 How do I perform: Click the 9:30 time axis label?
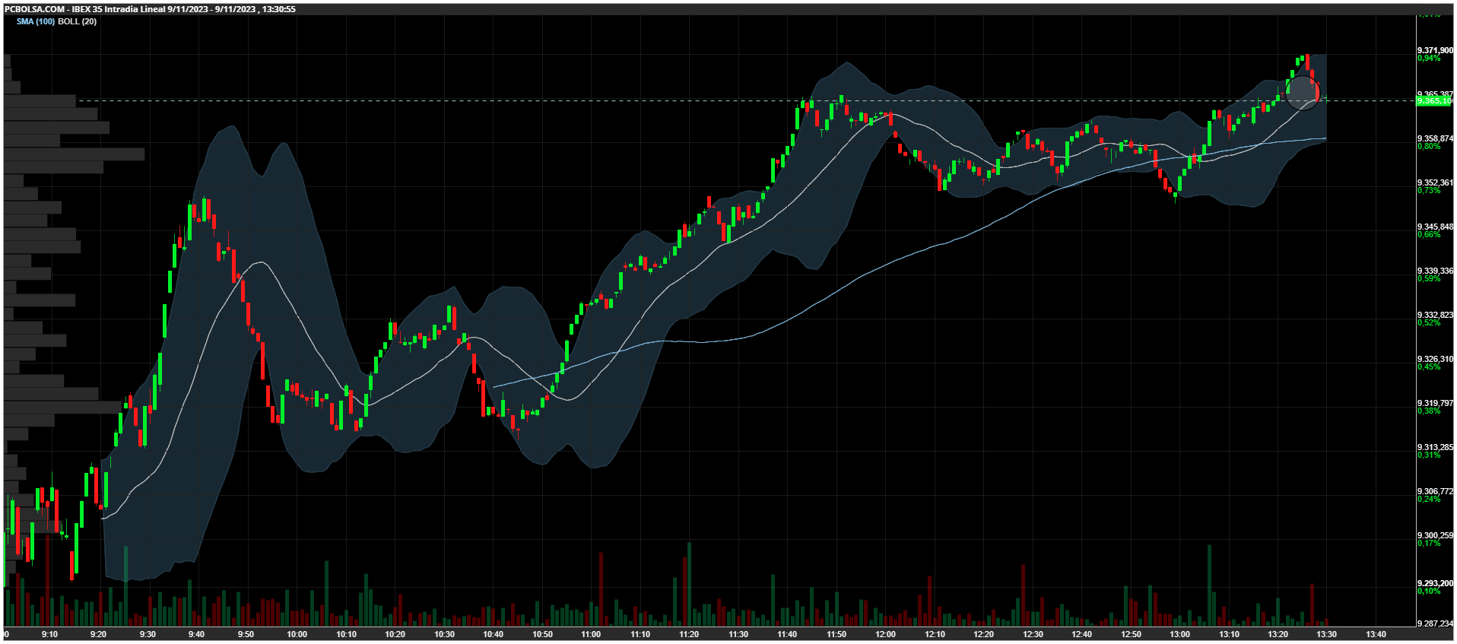click(148, 634)
